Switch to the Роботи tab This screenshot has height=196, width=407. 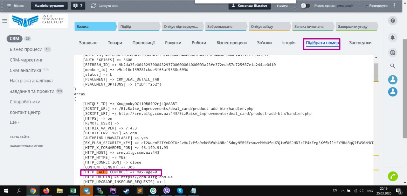coord(199,43)
